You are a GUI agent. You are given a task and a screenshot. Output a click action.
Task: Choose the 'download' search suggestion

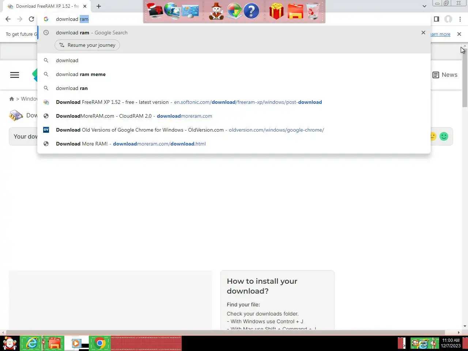pos(234,60)
